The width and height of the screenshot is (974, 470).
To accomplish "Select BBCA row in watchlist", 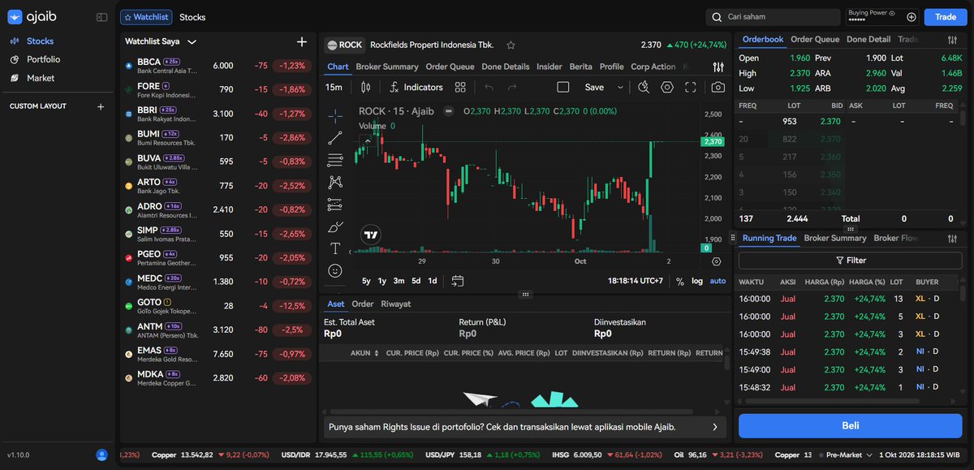I will [218, 66].
